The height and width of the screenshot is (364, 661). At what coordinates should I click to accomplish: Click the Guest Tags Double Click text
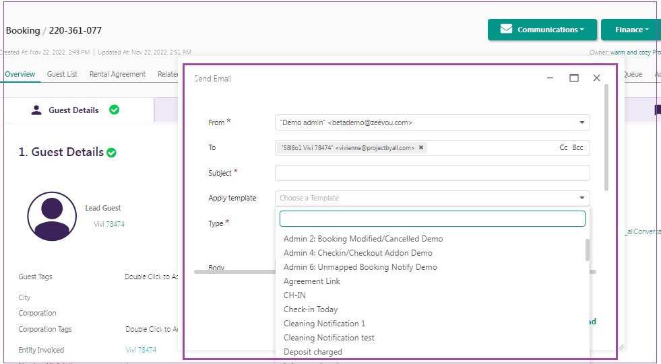152,277
